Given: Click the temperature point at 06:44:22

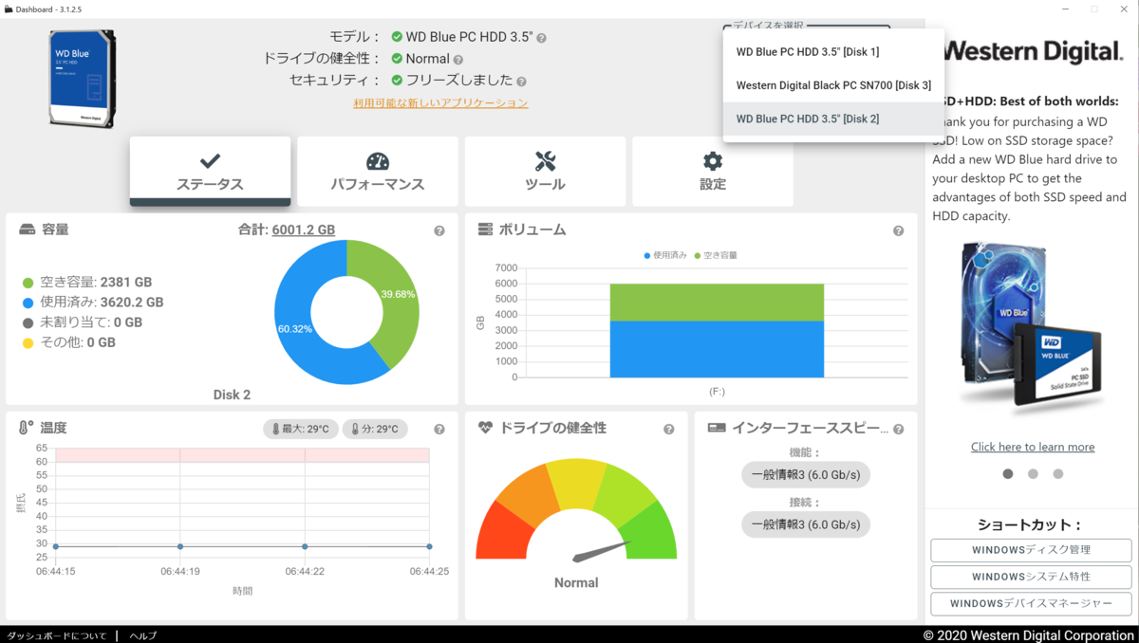Looking at the screenshot, I should tap(305, 546).
